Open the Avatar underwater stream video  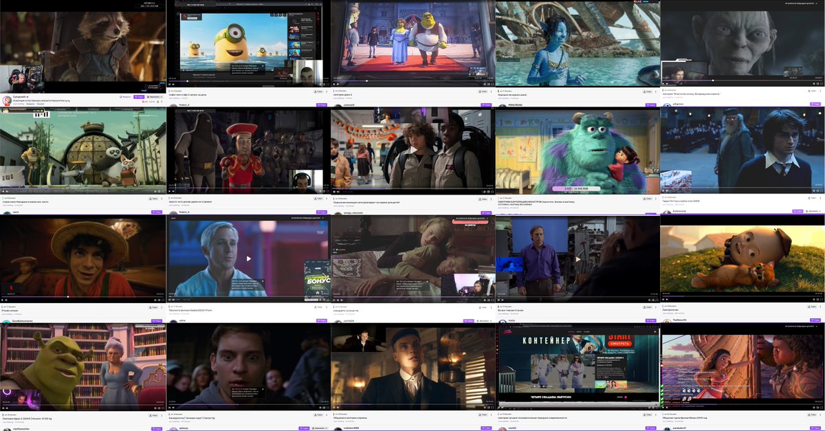(577, 44)
